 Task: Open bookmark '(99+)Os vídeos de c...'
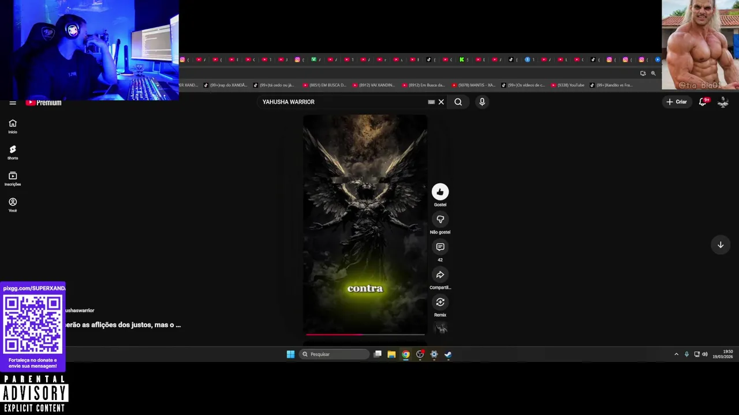tap(523, 85)
